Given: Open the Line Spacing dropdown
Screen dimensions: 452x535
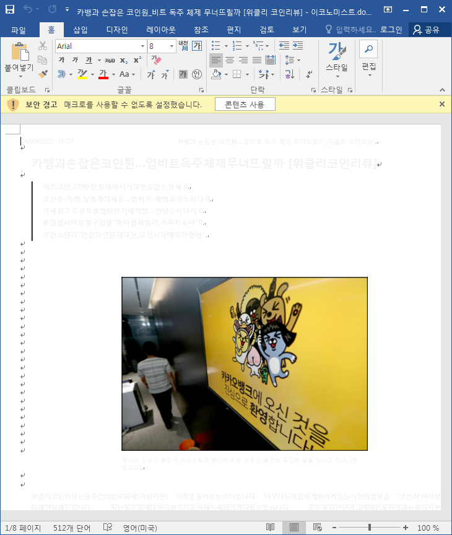Looking at the screenshot, I should (x=292, y=61).
